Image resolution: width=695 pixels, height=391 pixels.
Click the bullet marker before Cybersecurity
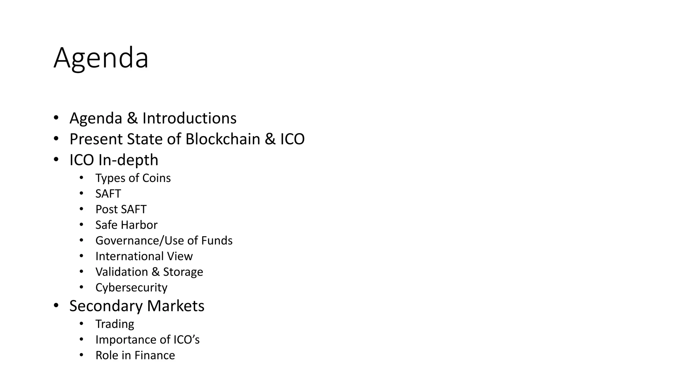pyautogui.click(x=81, y=287)
